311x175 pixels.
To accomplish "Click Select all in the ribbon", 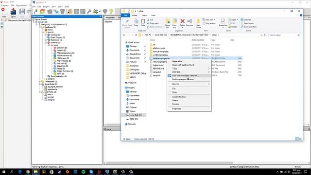I will 246,20.
